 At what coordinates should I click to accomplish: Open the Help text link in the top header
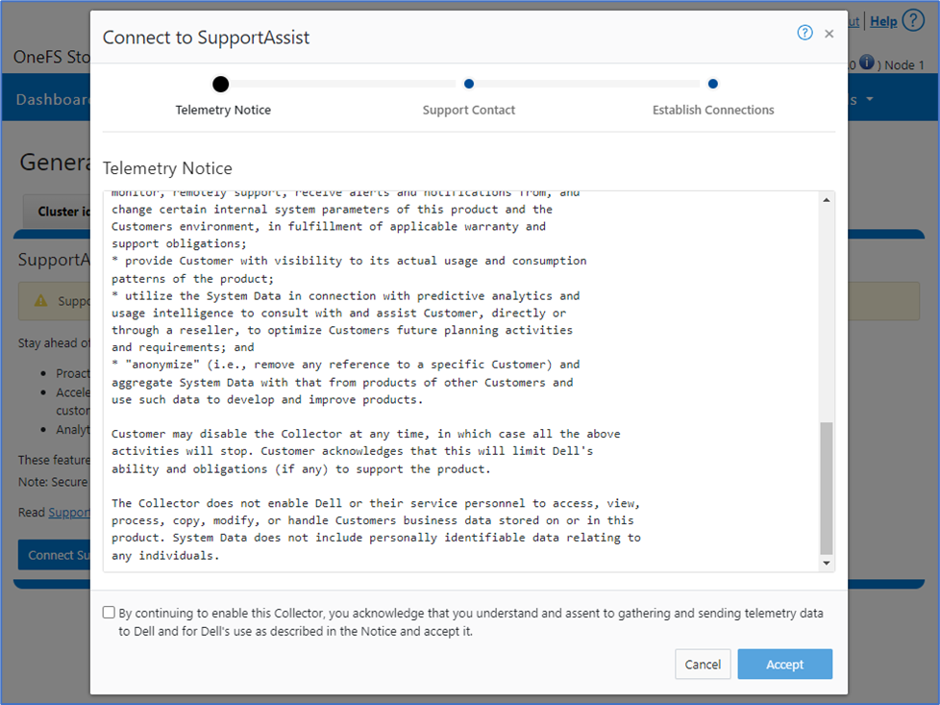(x=883, y=21)
